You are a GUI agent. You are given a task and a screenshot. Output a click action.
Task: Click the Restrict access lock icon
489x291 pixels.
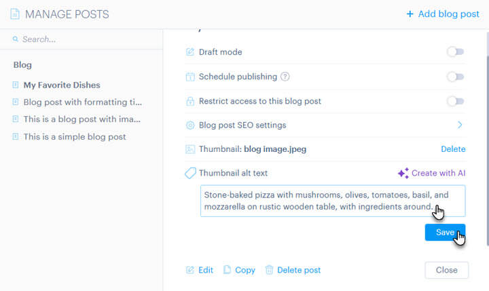[190, 101]
